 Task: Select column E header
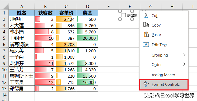coord(109,7)
